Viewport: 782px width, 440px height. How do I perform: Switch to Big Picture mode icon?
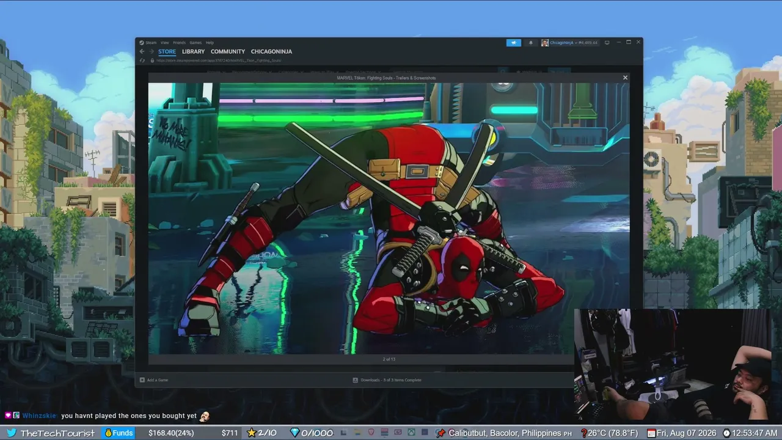coord(607,43)
